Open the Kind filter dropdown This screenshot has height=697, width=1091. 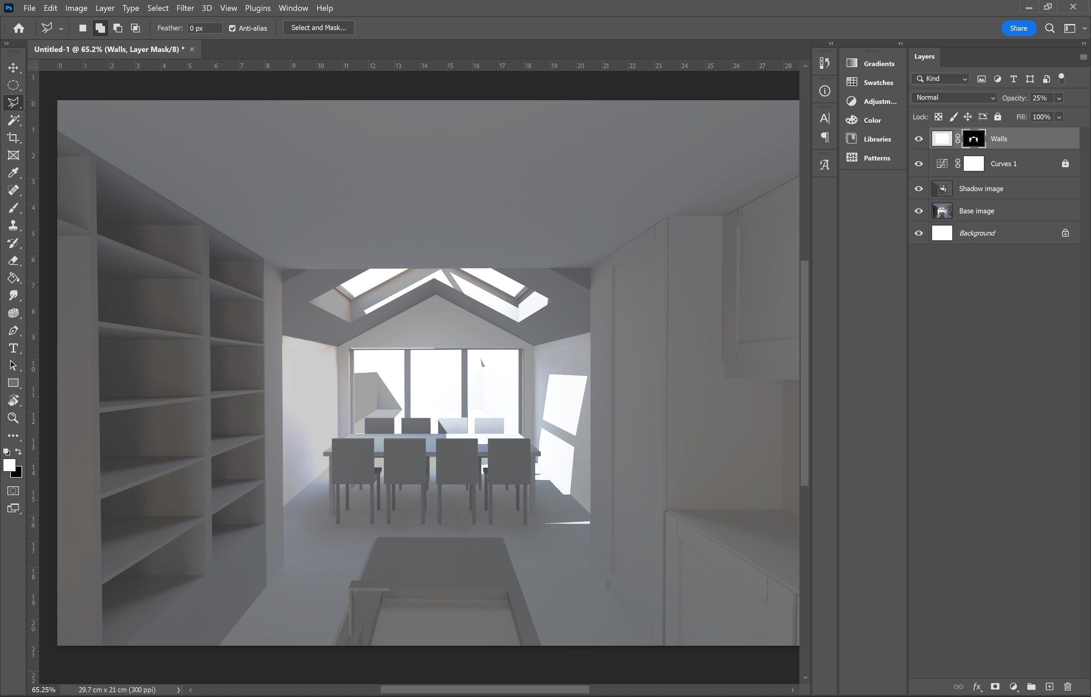pyautogui.click(x=940, y=79)
